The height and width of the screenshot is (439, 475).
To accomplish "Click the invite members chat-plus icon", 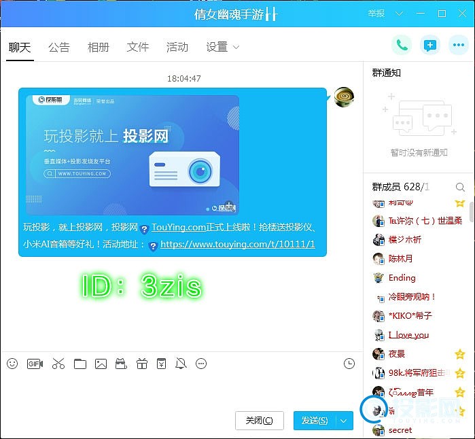I will pos(430,46).
